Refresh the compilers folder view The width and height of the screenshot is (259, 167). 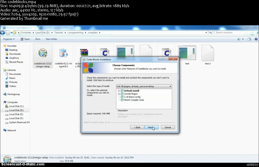pos(210,33)
